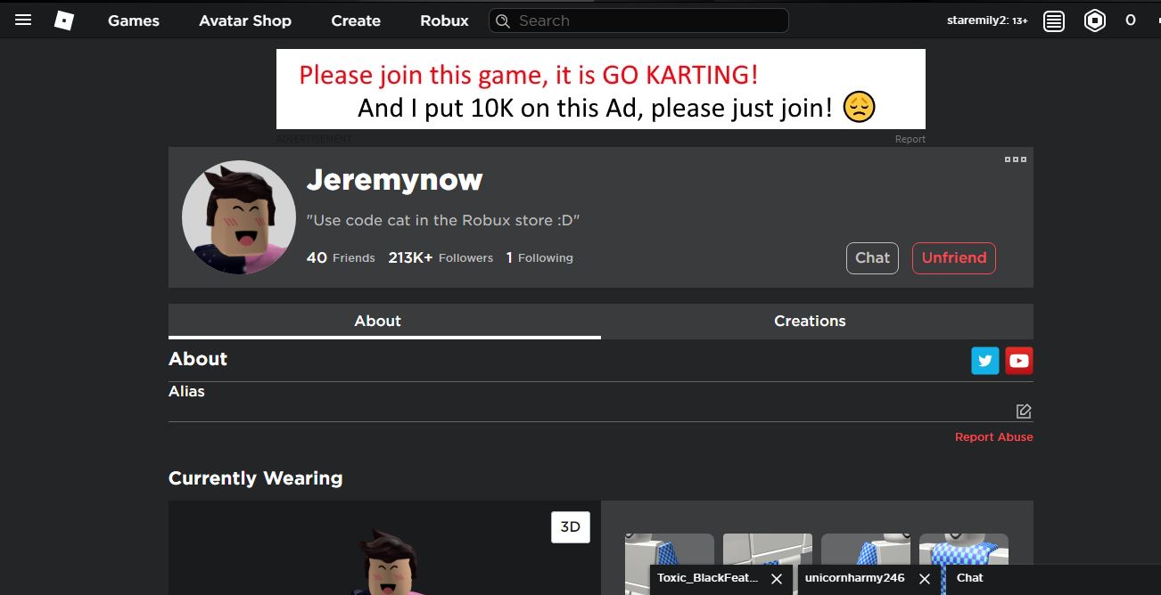Click the Jeremynow username heading
The height and width of the screenshot is (595, 1161).
(394, 180)
